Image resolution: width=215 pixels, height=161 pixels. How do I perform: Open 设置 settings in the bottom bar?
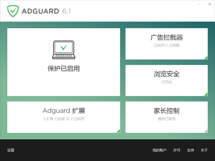tap(11, 150)
